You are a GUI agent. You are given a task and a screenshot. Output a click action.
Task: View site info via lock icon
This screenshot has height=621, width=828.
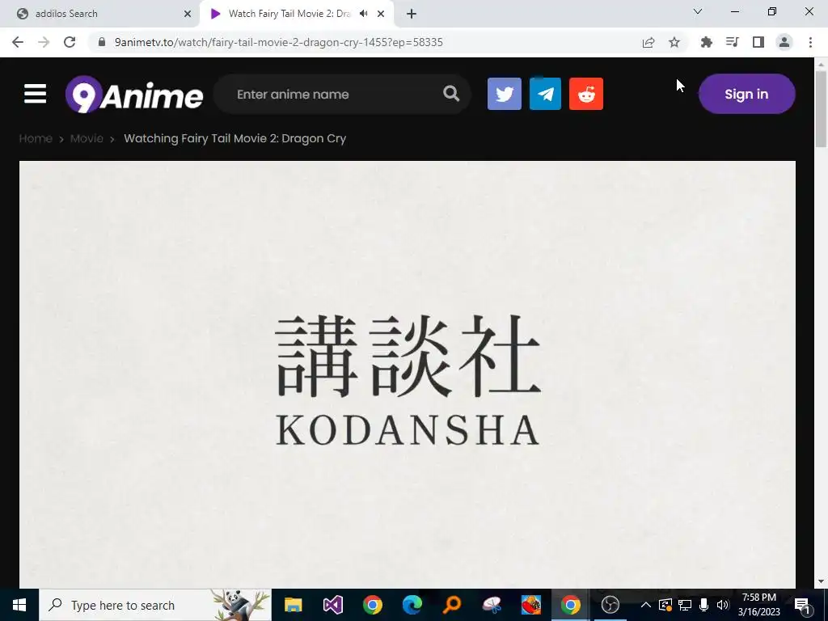[x=103, y=42]
